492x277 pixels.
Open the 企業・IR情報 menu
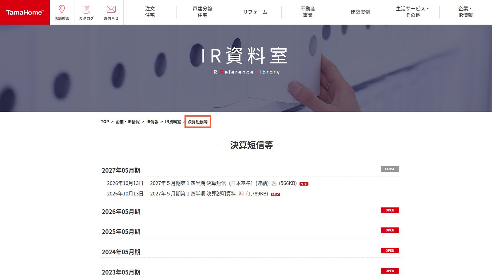click(x=466, y=12)
